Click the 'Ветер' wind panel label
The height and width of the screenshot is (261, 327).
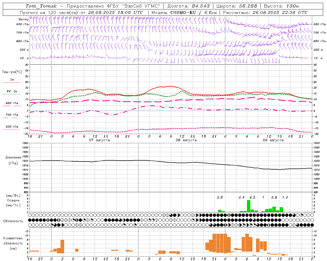pos(24,19)
